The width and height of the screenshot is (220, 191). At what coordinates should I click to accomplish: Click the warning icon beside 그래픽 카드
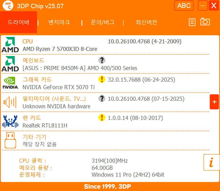(102, 80)
